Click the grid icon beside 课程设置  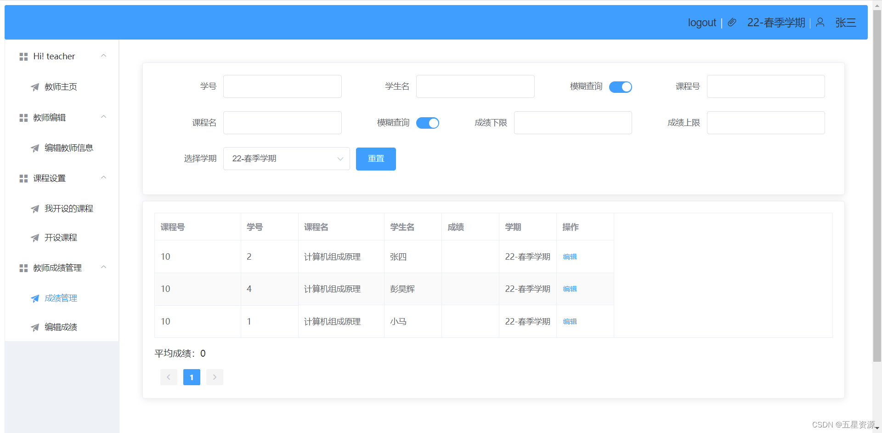click(x=23, y=178)
